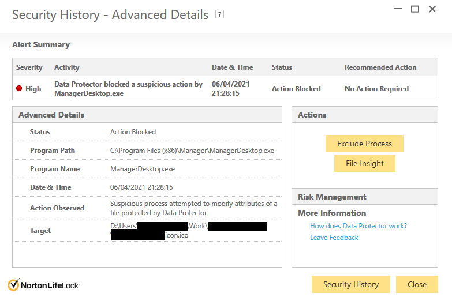Click the High severity label
Viewport: 452px width, 297px height.
[x=33, y=88]
